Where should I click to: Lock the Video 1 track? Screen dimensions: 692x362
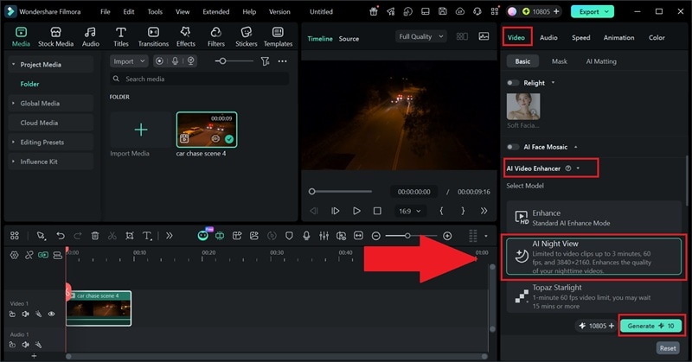[x=12, y=314]
